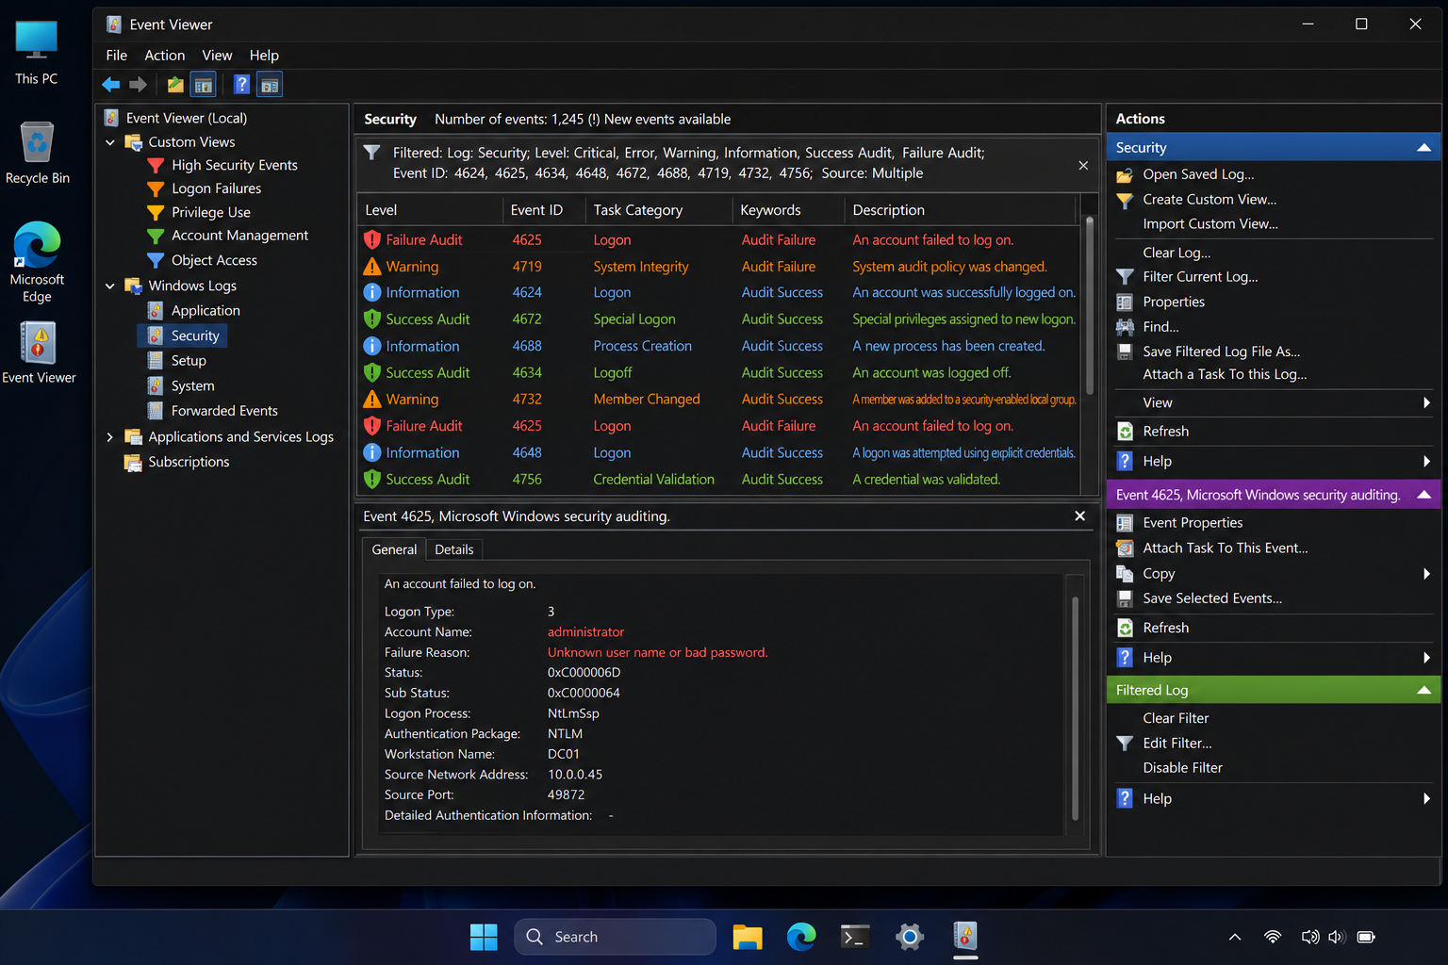The image size is (1448, 965).
Task: Click Recycle Bin desktop icon
Action: tap(37, 153)
